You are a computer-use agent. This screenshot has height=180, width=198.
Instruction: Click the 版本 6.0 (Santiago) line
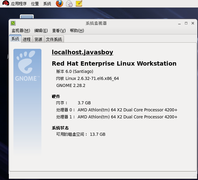75,71
